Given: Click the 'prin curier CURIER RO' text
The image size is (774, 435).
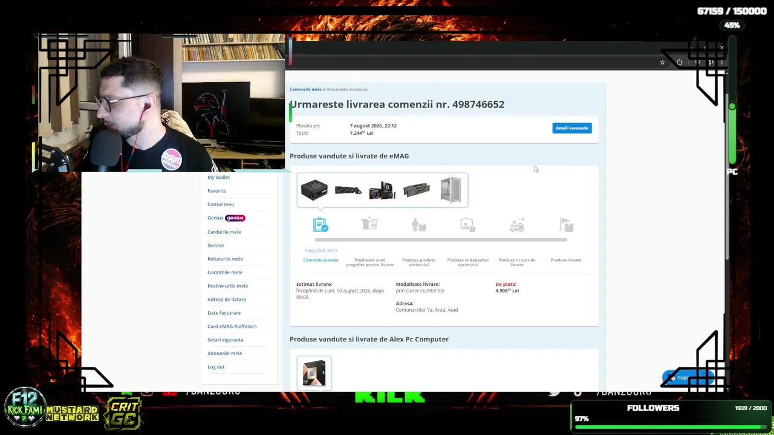Looking at the screenshot, I should [420, 291].
